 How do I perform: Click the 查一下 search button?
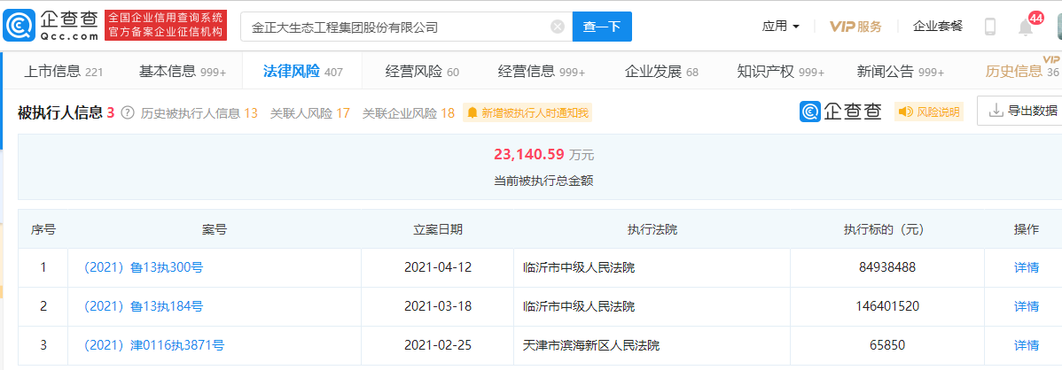[x=602, y=27]
